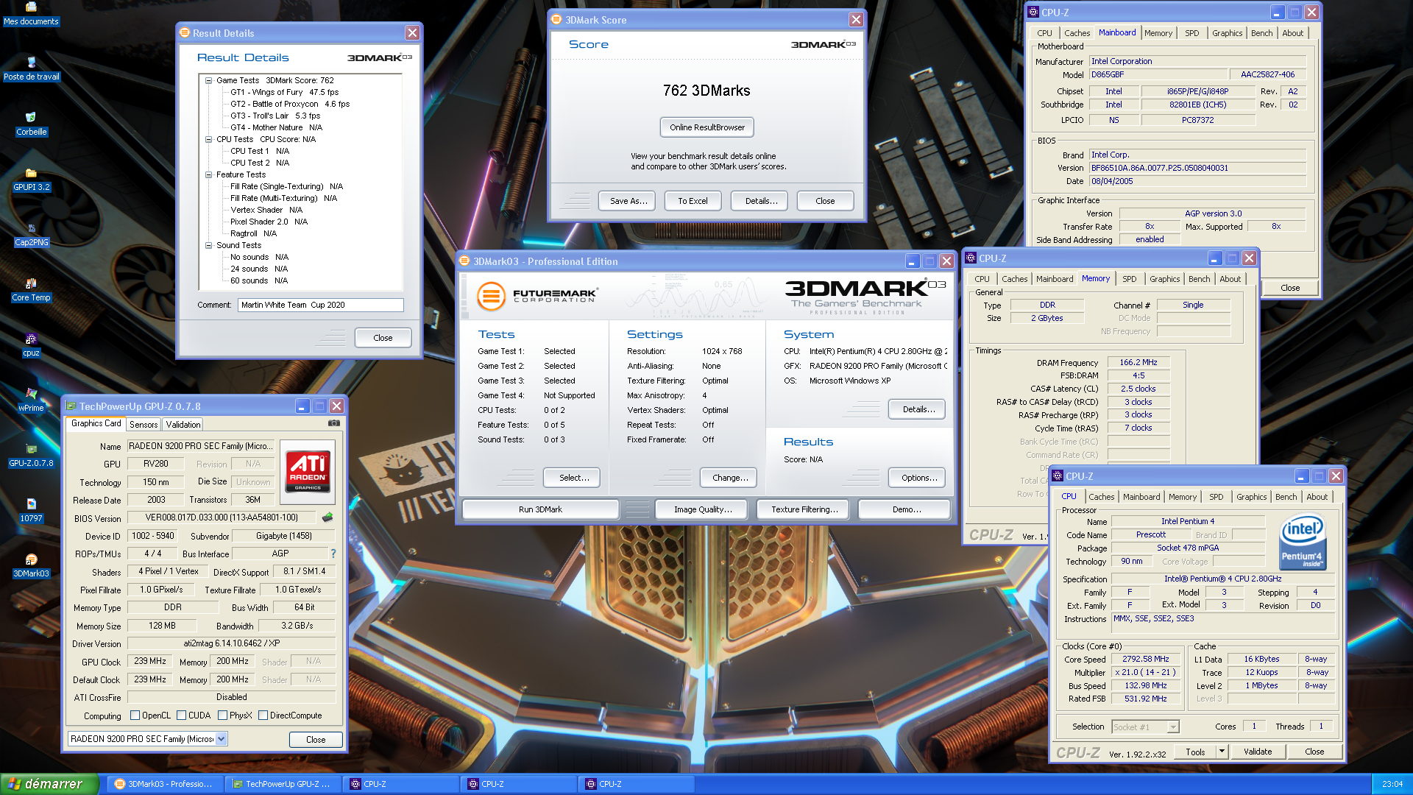Click the Save As... button
Image resolution: width=1413 pixels, height=795 pixels.
[x=628, y=201]
